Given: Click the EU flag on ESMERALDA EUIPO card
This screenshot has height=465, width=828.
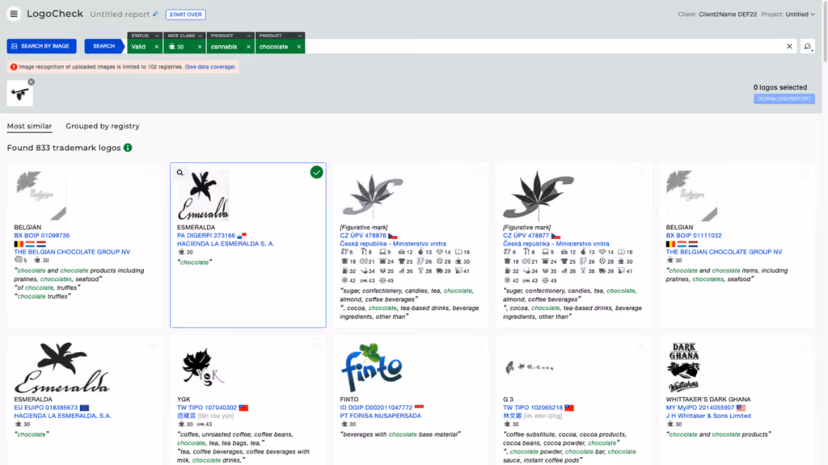Looking at the screenshot, I should [84, 408].
